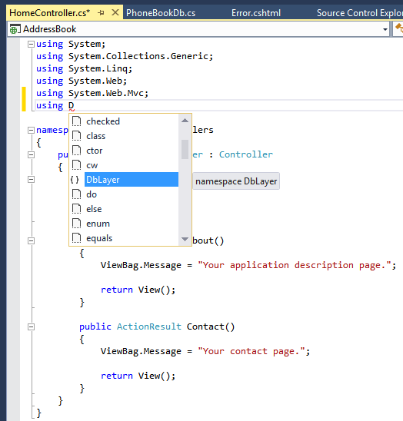Click the 'namespace DbLayer' tooltip
This screenshot has width=403, height=421.
click(x=236, y=181)
